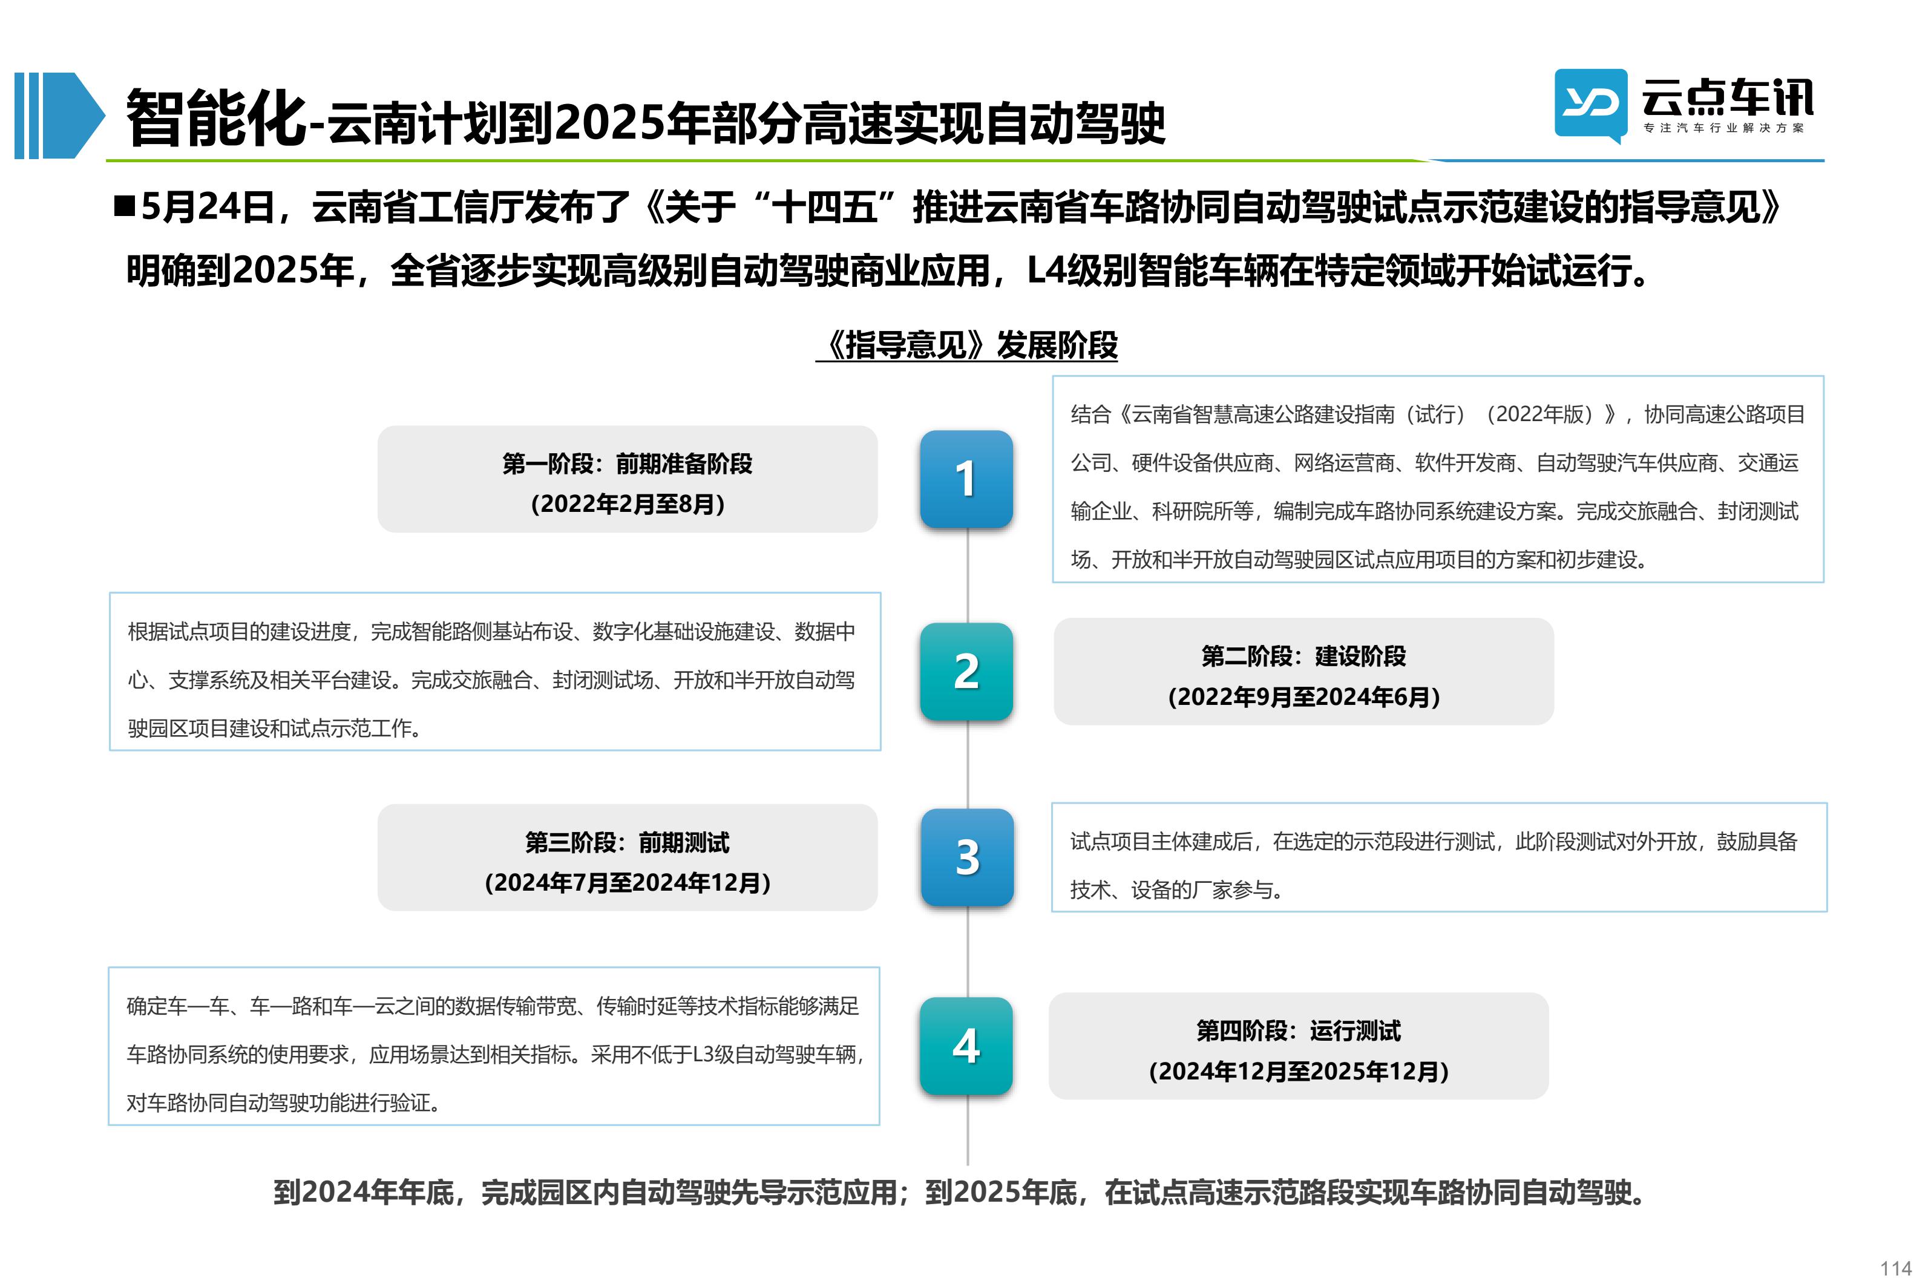1931x1287 pixels.
Task: Click the YD speech-bubble logo icon
Action: click(x=1590, y=106)
